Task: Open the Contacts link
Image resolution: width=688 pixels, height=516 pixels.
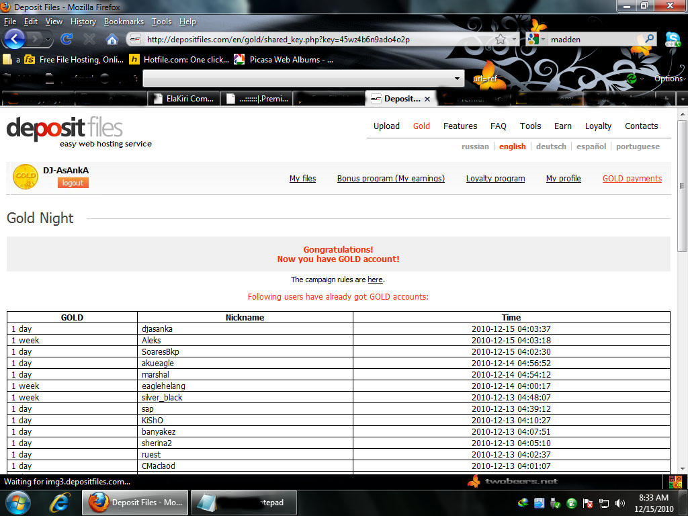Action: tap(642, 126)
